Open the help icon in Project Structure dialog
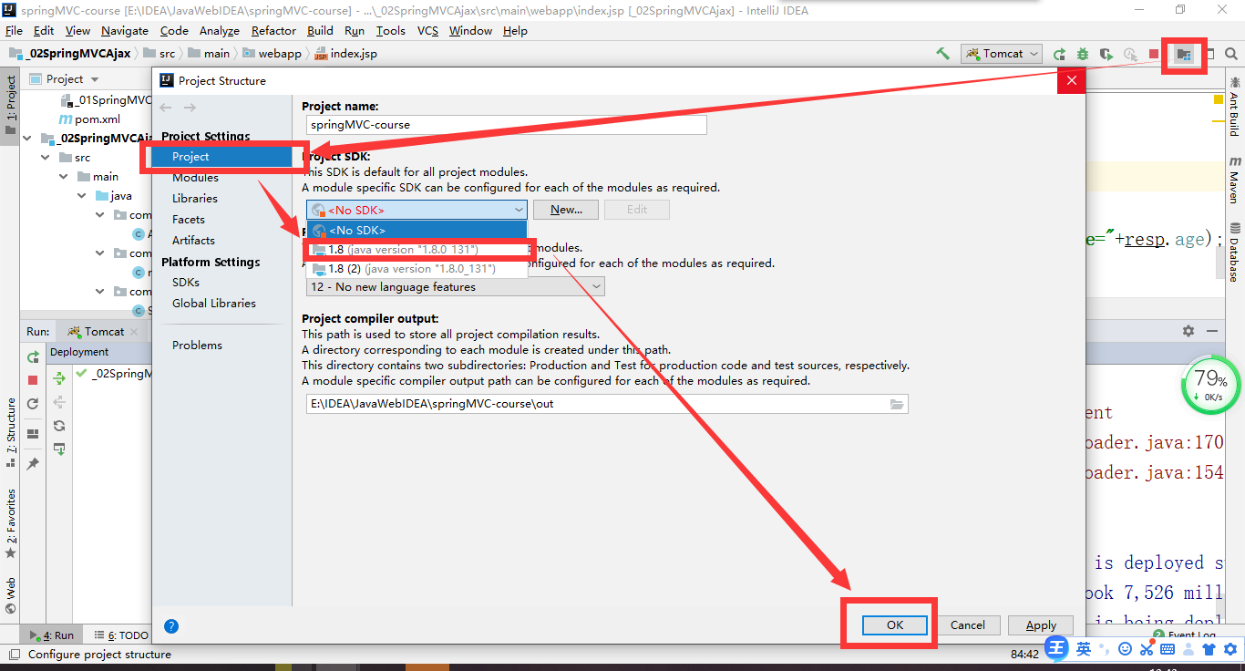This screenshot has height=671, width=1245. 171,625
